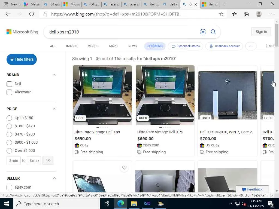Screen dimensions: 279x209
Task: Click the page vertical scrollbar thumb
Action: tap(277, 35)
